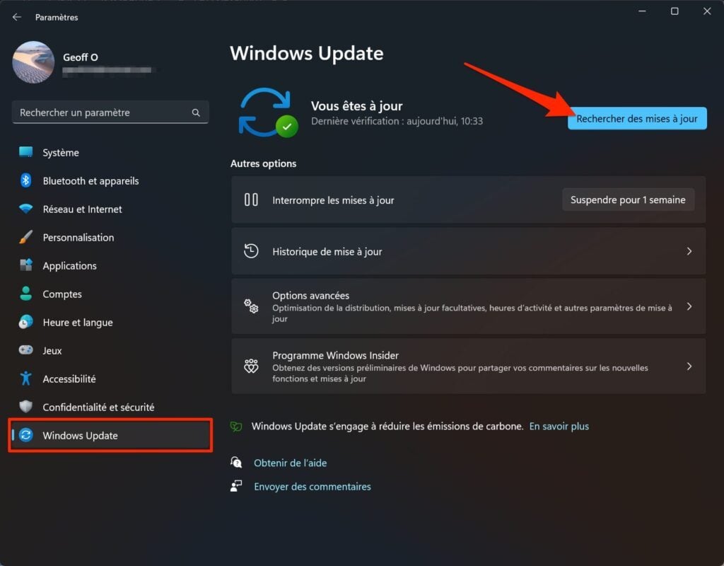Open the Système label in sidebar
The image size is (724, 566).
click(61, 153)
